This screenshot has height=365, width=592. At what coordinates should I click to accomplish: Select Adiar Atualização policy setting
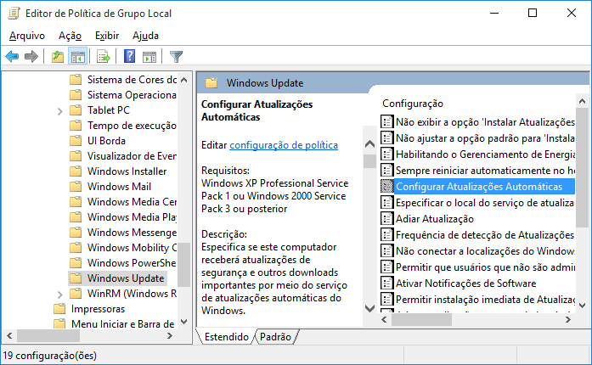(435, 219)
